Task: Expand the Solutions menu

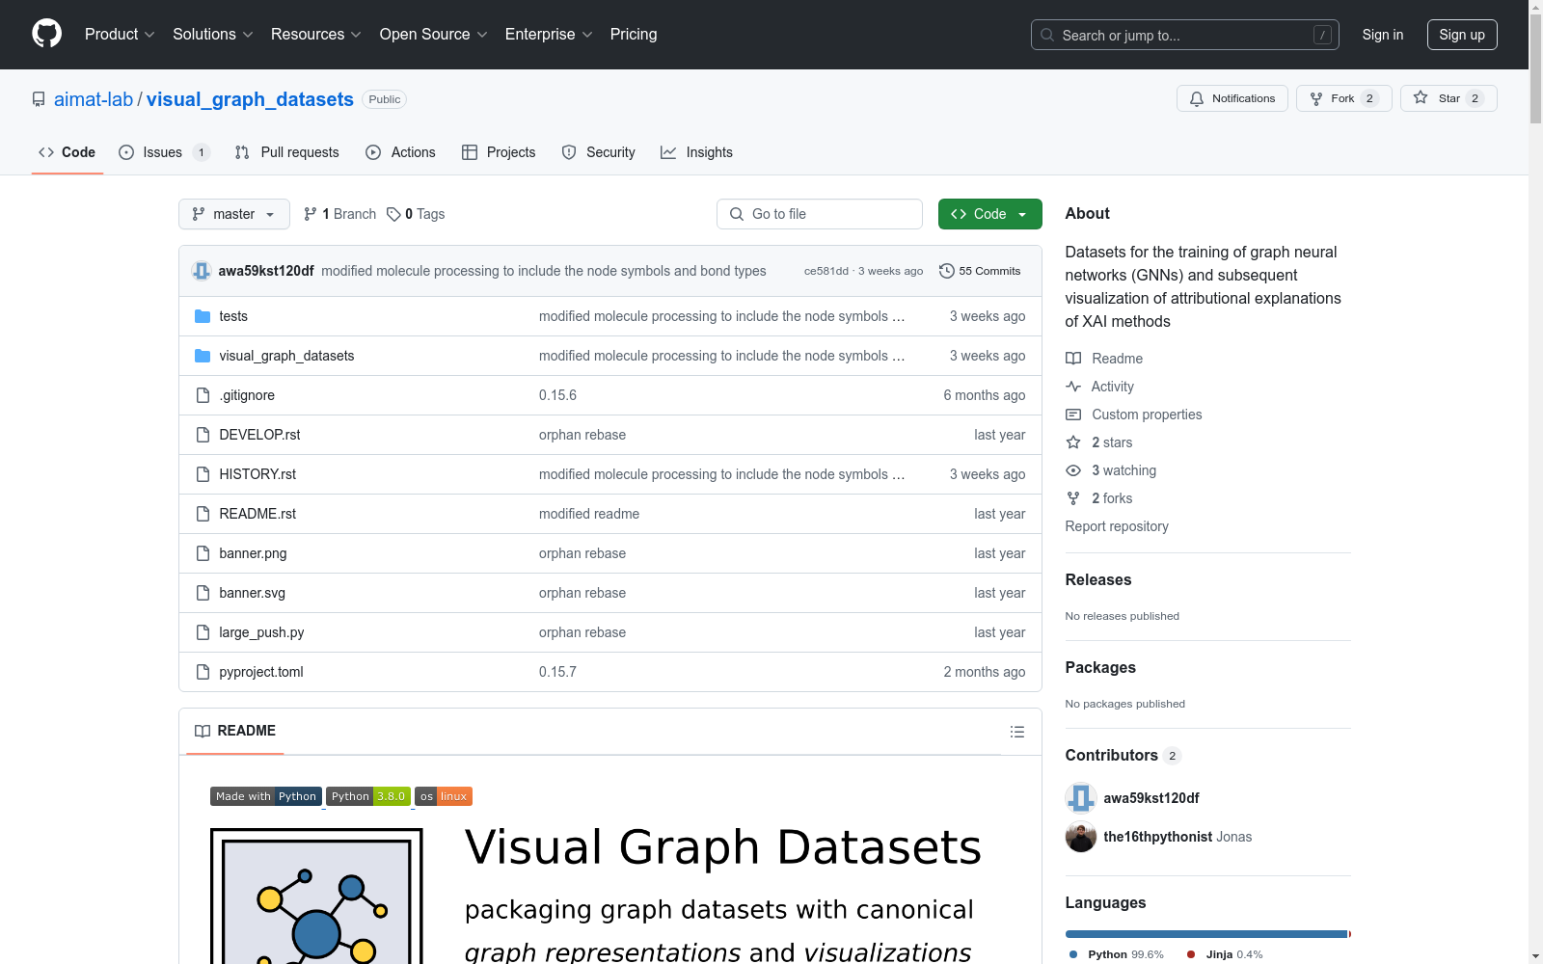Action: tap(213, 35)
